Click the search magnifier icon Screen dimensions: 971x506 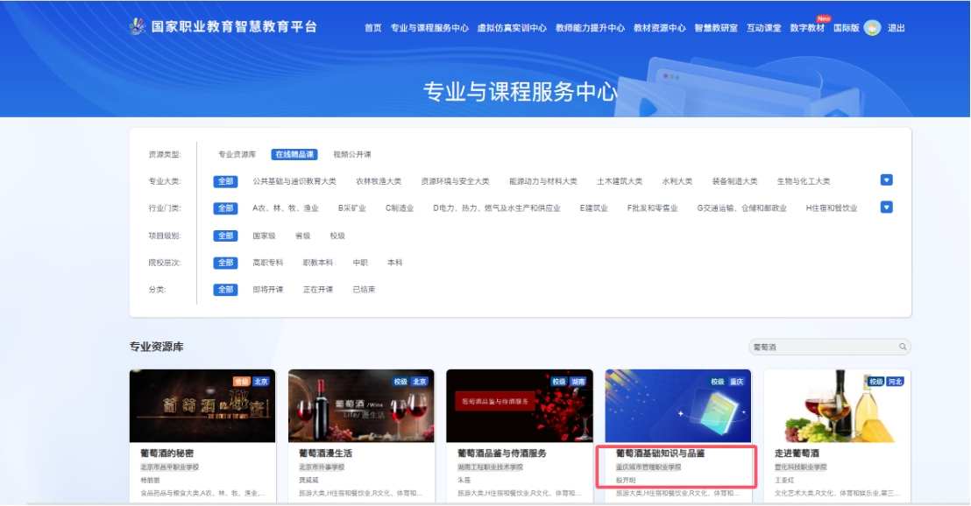(x=903, y=347)
